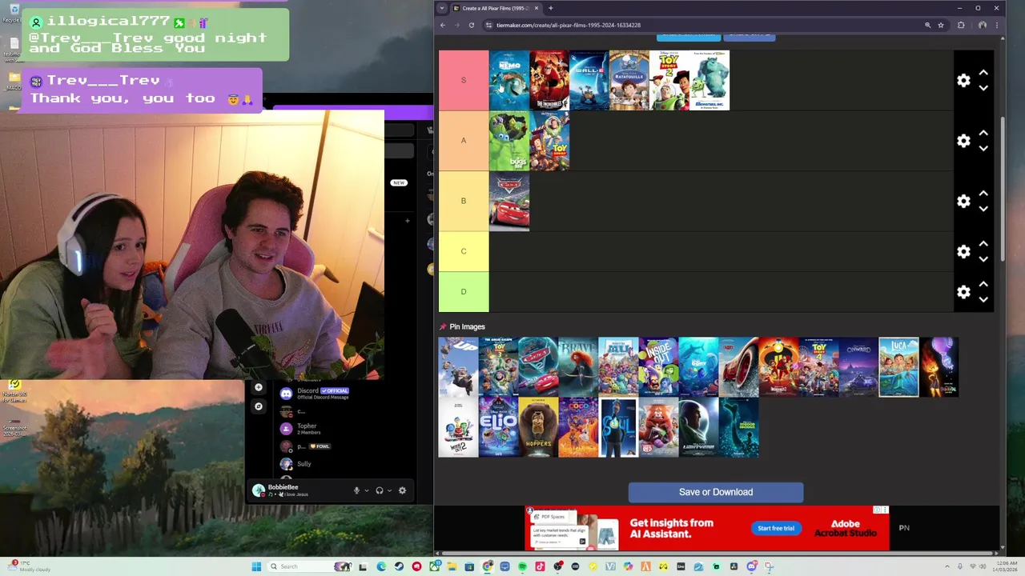
Task: Select The Incredibles poster in S tier
Action: pyautogui.click(x=549, y=80)
